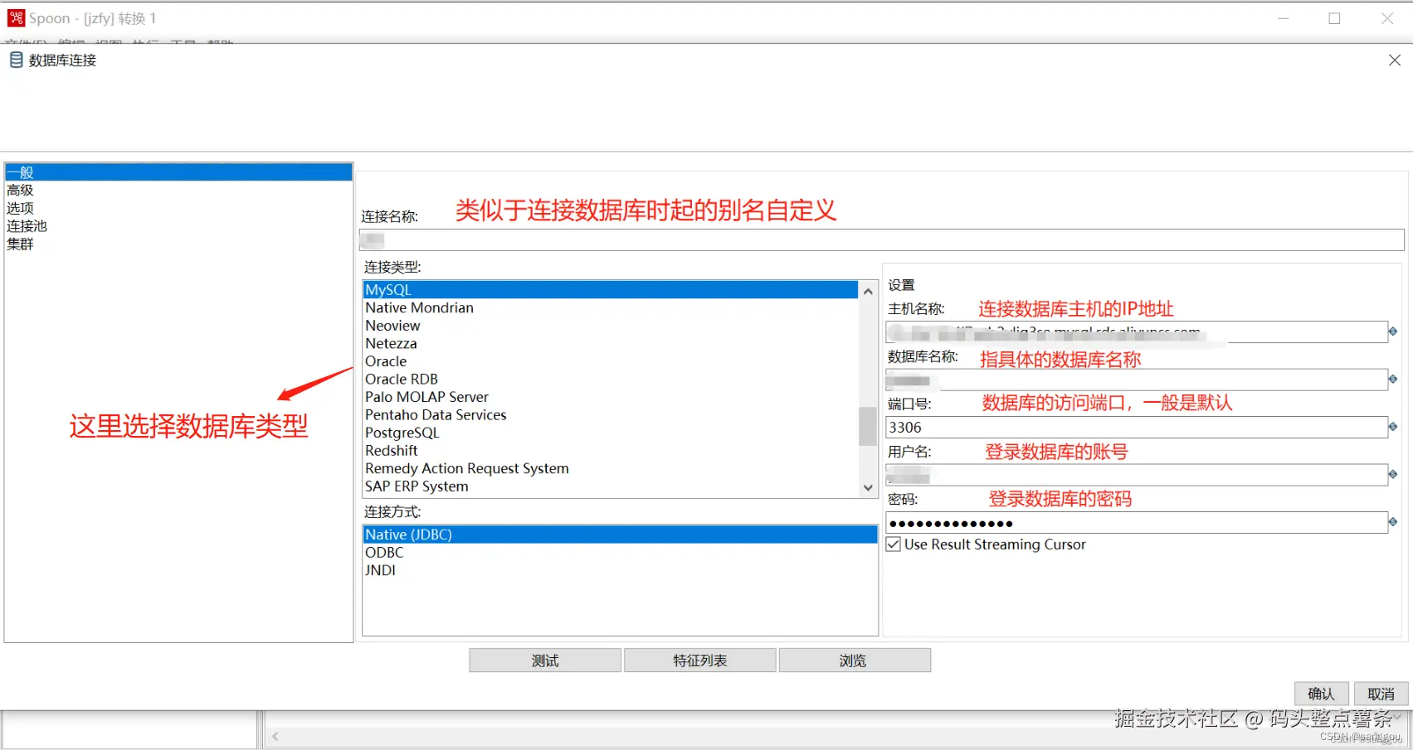
Task: Click the 主机名称 input field
Action: pyautogui.click(x=1137, y=331)
